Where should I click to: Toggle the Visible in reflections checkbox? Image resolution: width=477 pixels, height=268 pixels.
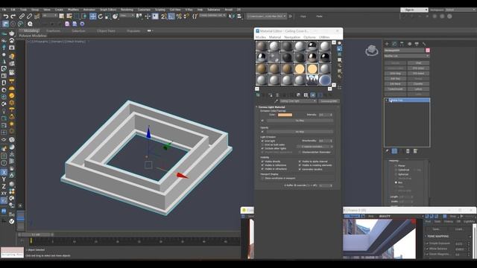262,165
